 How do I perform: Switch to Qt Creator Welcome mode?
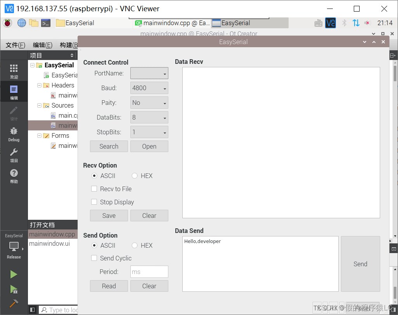click(14, 71)
